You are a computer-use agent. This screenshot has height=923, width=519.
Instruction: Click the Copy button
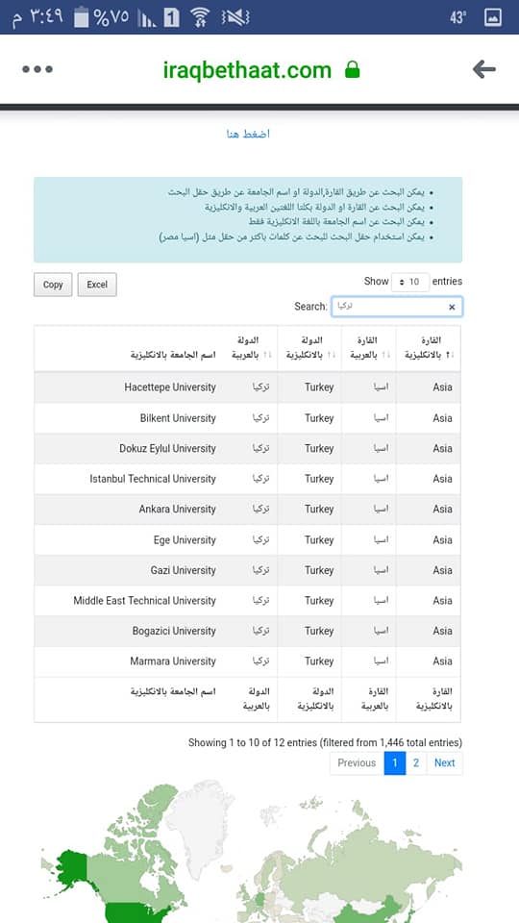click(53, 285)
